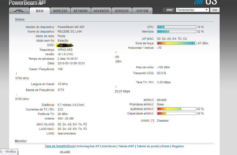This screenshot has width=237, height=155.
Task: Select date value 2018-03-10 09:10:01
Action: tap(71, 63)
